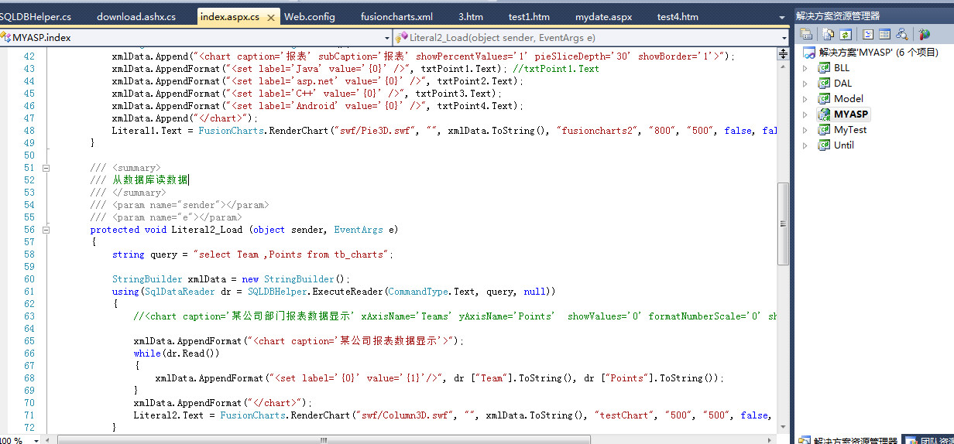Expand the BLL project node
Viewport: 954px width, 444px height.
click(805, 68)
